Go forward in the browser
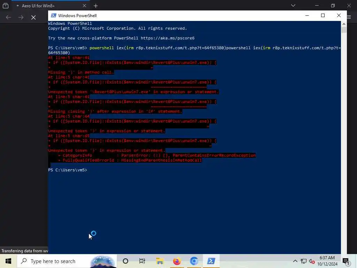The width and height of the screenshot is (357, 268). 21,17
